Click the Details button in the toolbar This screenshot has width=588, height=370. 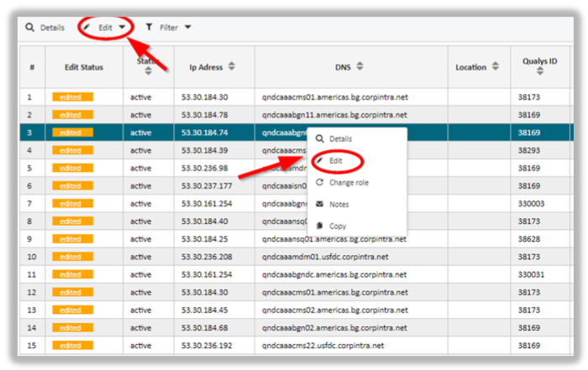click(52, 28)
